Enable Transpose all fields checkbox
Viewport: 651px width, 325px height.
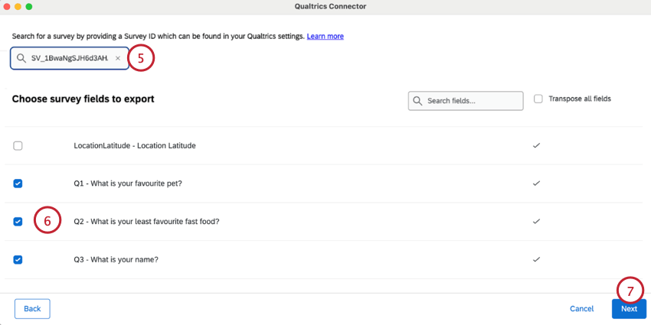pyautogui.click(x=538, y=99)
